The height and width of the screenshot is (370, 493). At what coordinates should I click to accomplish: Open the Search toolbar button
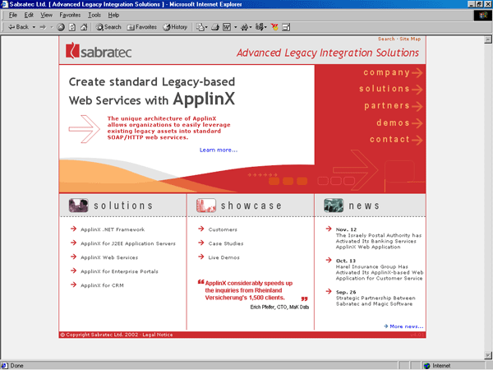tap(108, 27)
